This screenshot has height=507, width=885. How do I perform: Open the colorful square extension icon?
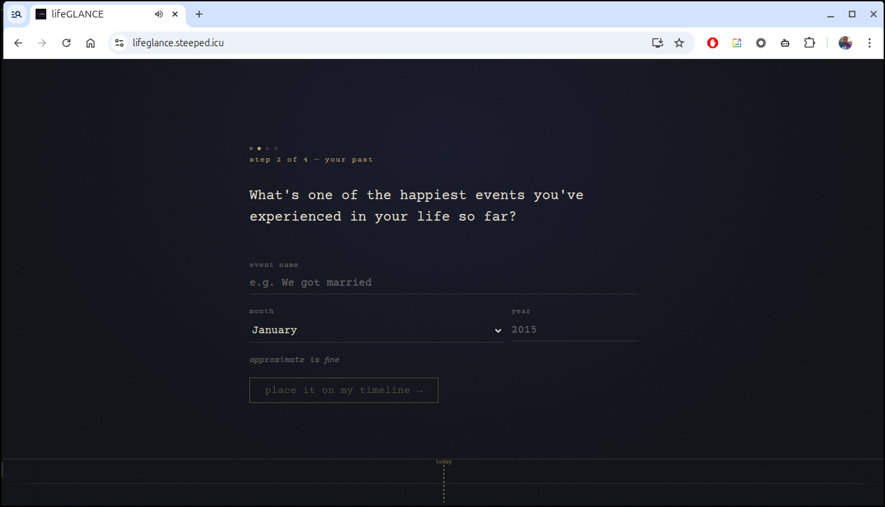point(737,43)
